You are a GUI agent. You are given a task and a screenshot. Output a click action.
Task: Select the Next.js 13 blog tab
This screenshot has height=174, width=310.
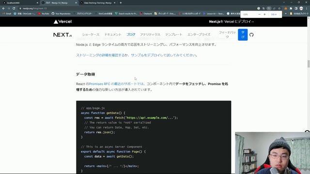(x=59, y=3)
